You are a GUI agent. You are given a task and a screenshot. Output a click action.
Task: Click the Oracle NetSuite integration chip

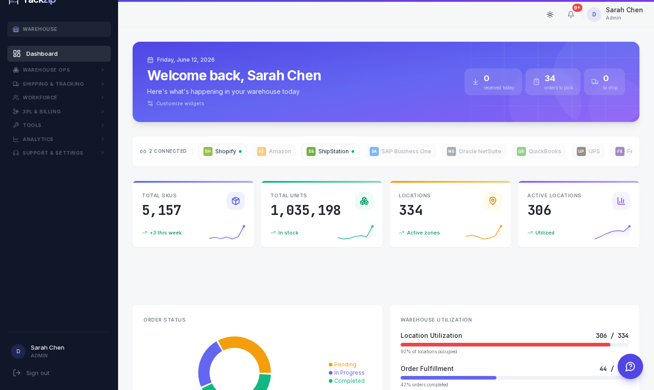coord(474,151)
